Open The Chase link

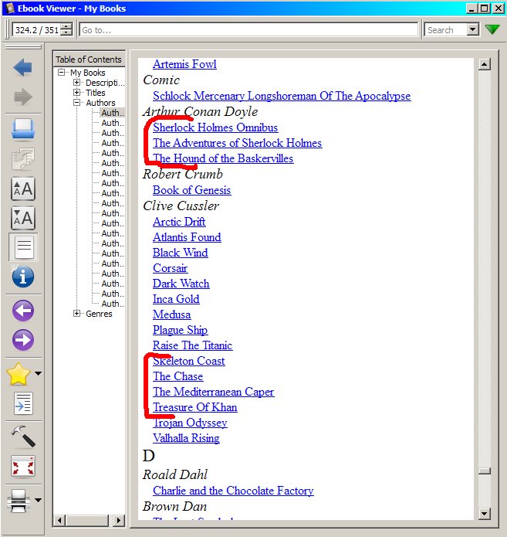tap(178, 376)
